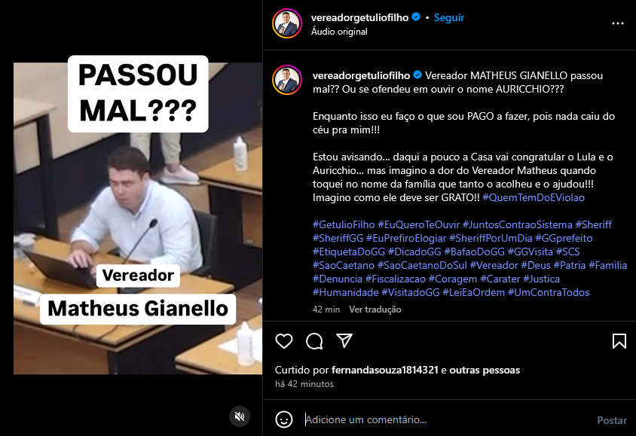
Task: Click the Áudio original link
Action: [339, 32]
